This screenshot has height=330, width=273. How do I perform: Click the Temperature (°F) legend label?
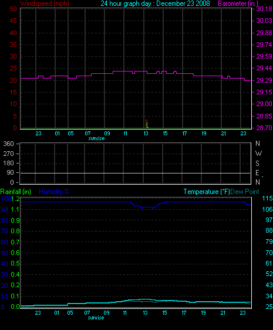coord(207,192)
